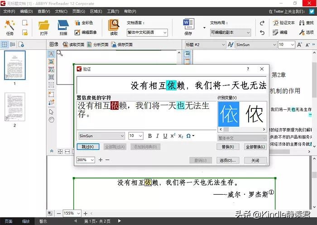This screenshot has width=317, height=225.
Task: Open the 155% zoom dropdown at bottom
Action: [x=72, y=213]
